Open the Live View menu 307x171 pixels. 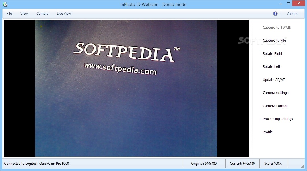pyautogui.click(x=64, y=13)
